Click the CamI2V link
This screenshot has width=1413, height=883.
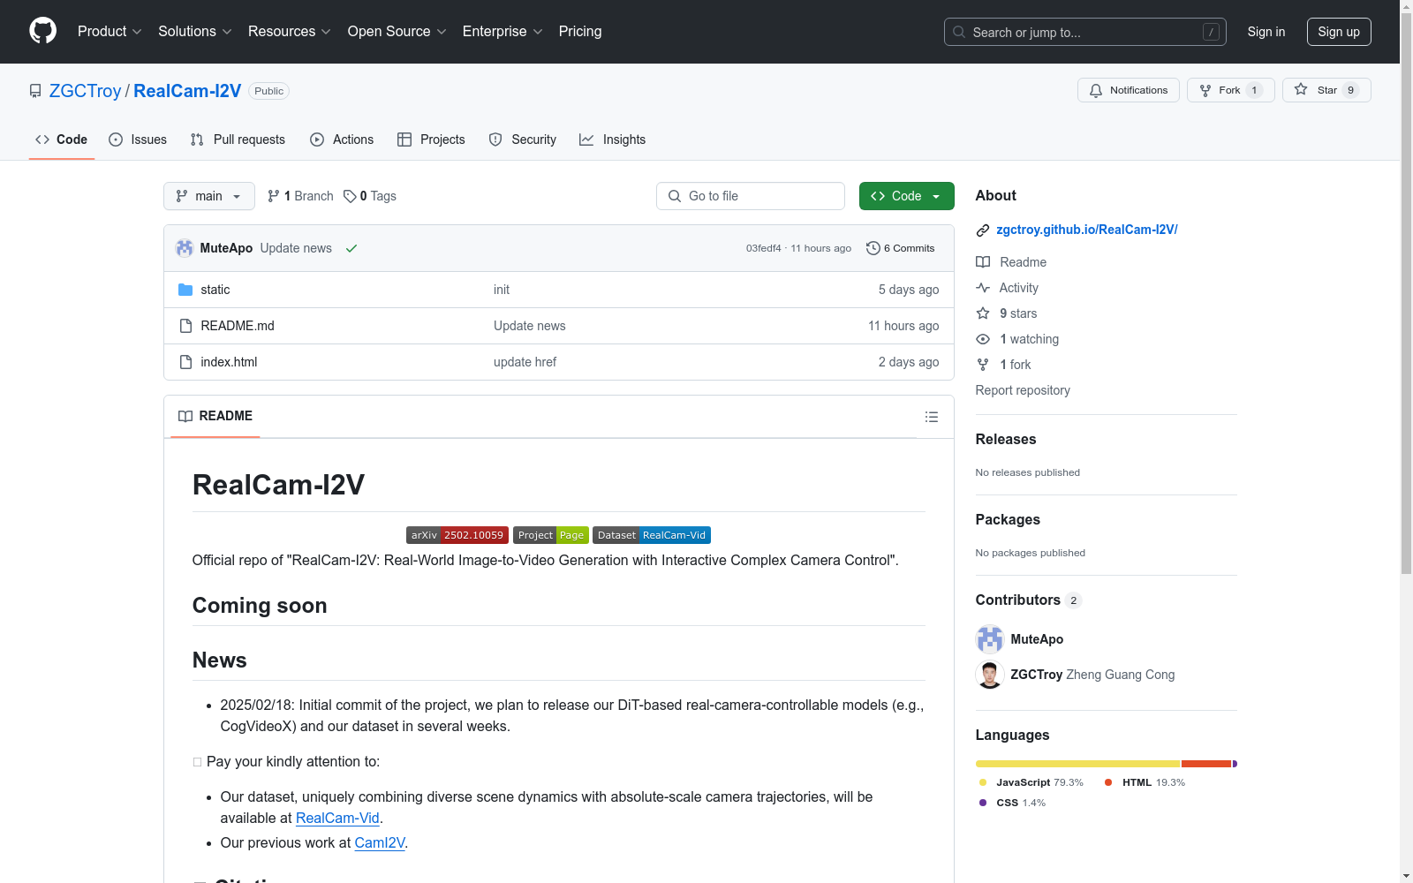coord(380,843)
